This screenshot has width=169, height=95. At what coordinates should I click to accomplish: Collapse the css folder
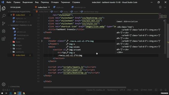(17, 28)
